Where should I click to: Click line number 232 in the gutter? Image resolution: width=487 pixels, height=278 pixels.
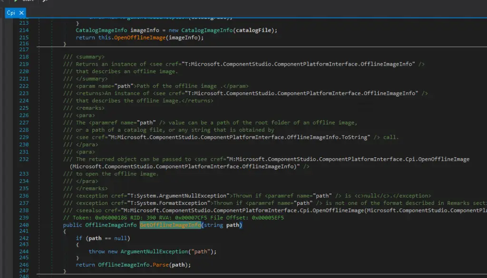click(23, 159)
